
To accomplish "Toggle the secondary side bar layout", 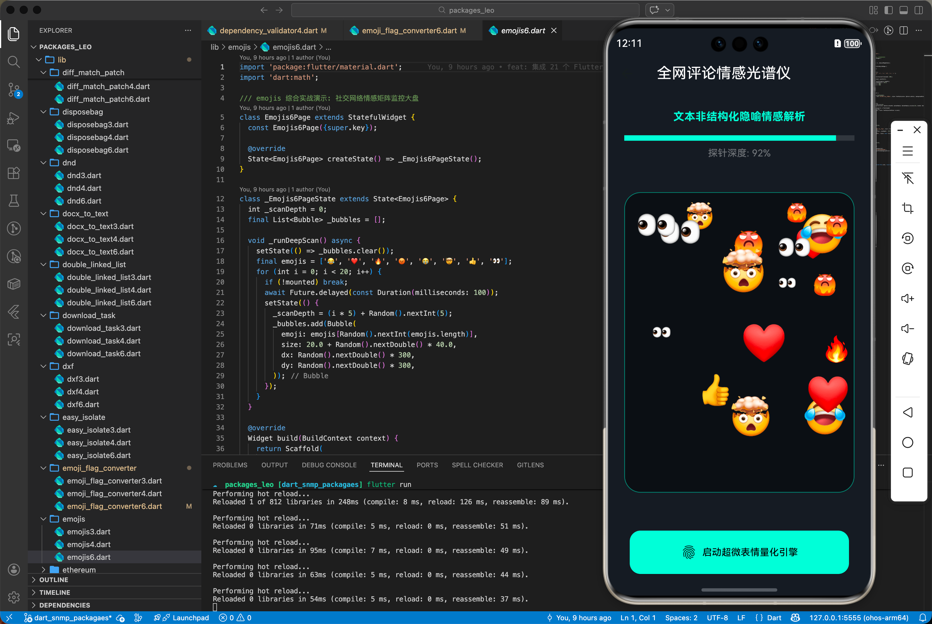I will tap(918, 10).
